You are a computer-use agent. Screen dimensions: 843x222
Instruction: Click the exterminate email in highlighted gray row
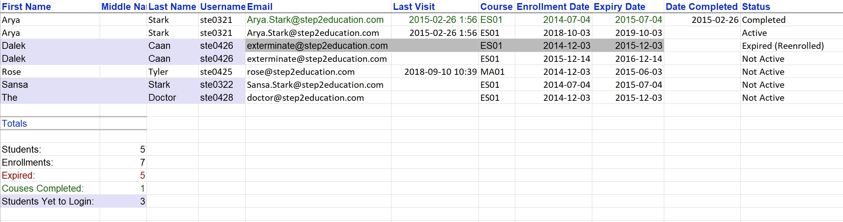coord(317,46)
